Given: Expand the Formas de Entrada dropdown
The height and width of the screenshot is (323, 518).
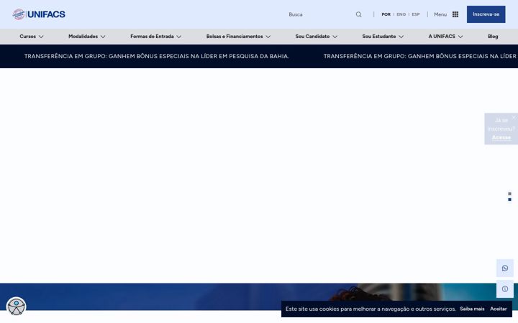Looking at the screenshot, I should point(155,37).
